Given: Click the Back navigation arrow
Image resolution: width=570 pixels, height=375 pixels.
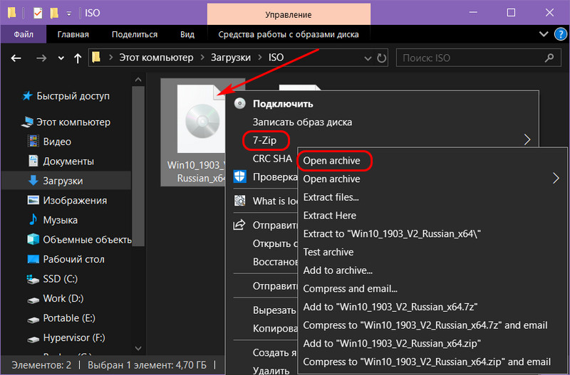Looking at the screenshot, I should [x=16, y=58].
